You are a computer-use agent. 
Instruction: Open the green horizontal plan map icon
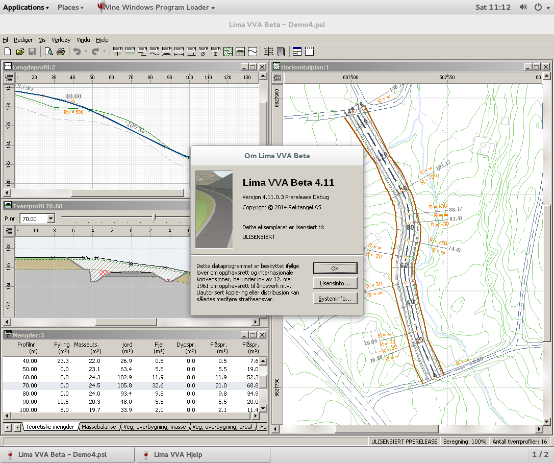point(228,52)
